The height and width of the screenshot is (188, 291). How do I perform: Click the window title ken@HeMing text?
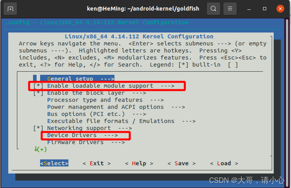pyautogui.click(x=143, y=9)
